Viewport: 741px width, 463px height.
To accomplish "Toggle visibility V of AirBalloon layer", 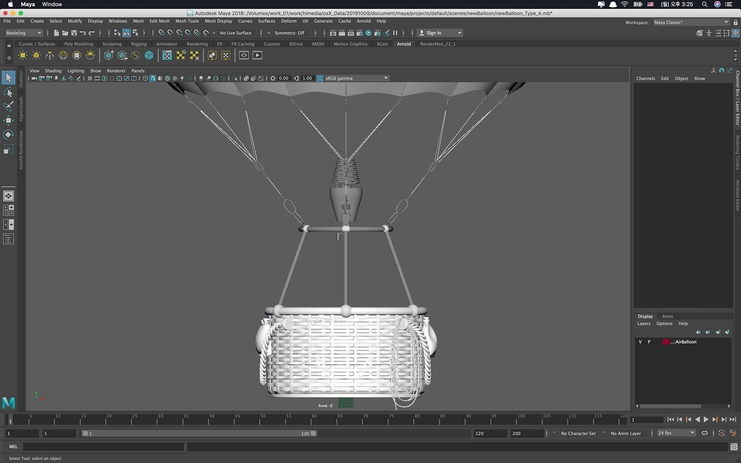I will (x=640, y=342).
